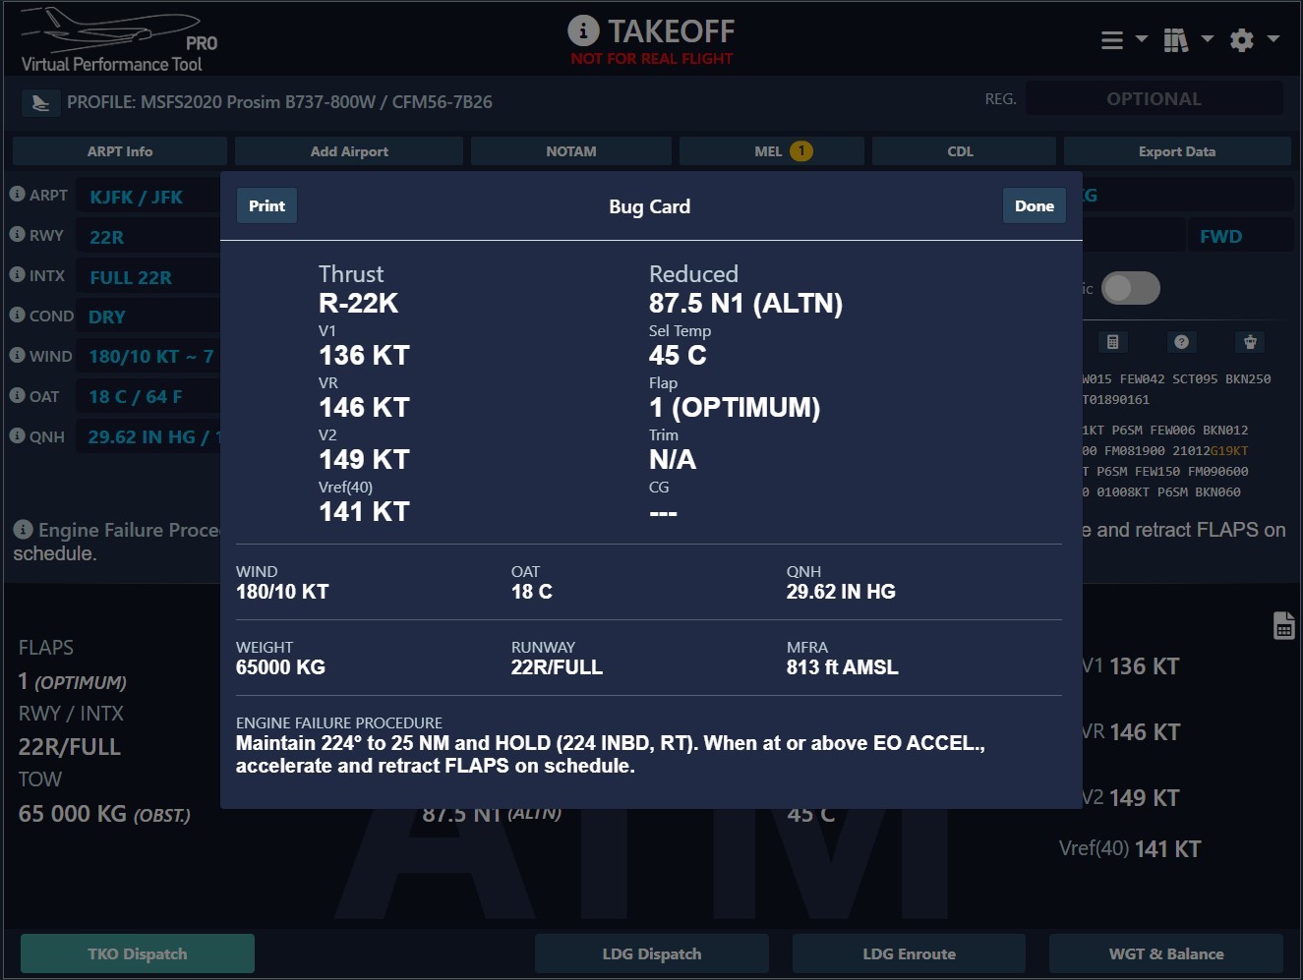Click the Export Data button

click(x=1176, y=151)
